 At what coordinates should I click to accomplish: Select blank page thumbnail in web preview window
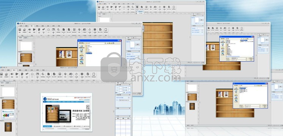(8, 92)
